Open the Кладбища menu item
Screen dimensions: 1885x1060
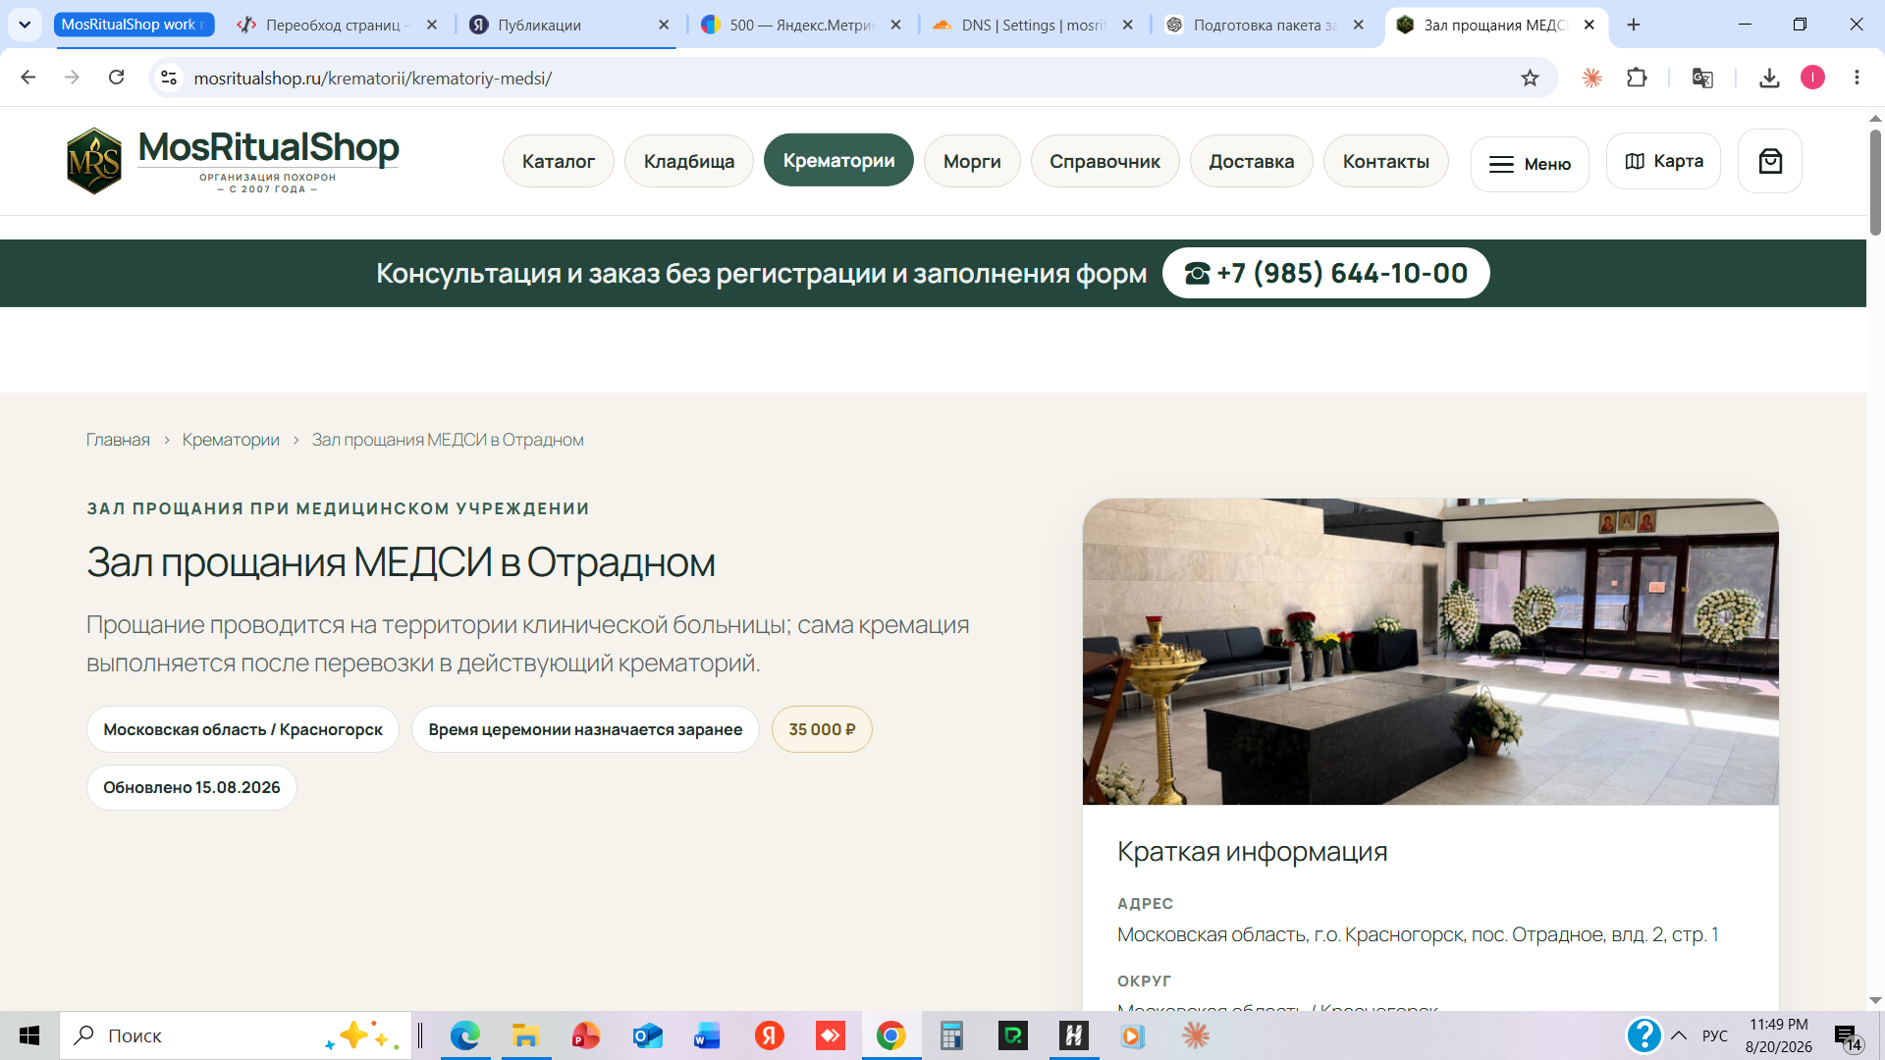[689, 161]
